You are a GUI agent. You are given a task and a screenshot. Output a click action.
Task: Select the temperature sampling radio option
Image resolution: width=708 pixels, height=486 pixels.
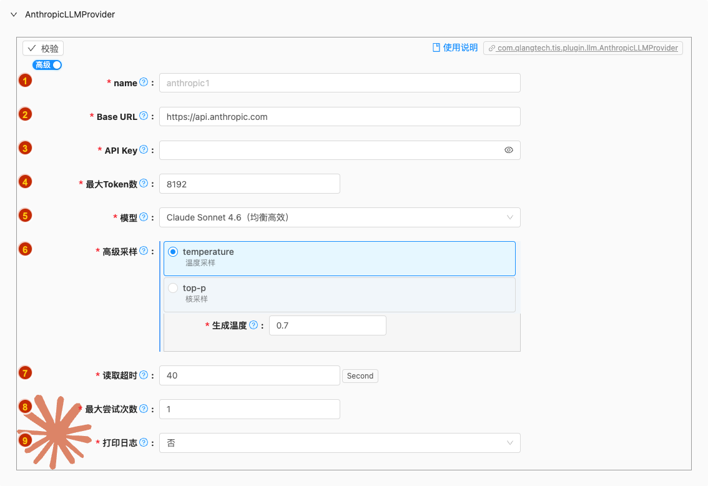(x=173, y=252)
